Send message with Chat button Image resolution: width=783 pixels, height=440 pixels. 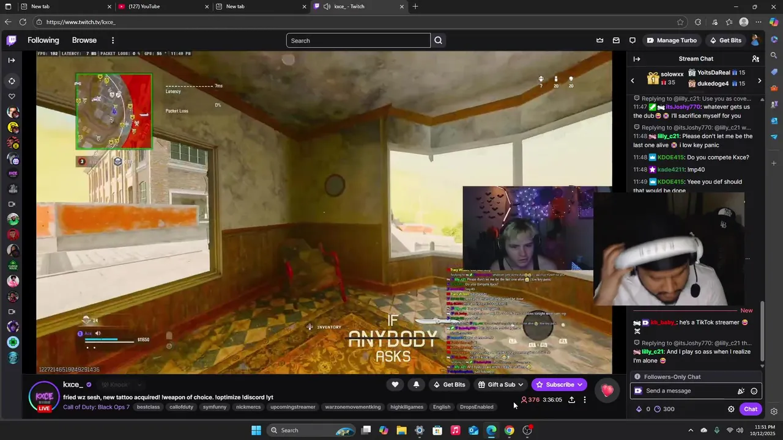point(751,409)
